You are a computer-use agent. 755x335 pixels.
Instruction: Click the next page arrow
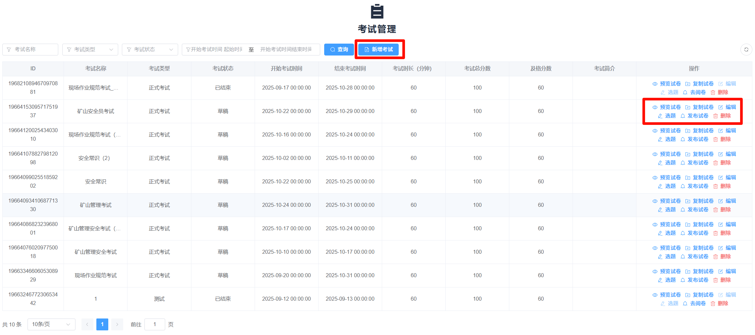pyautogui.click(x=117, y=324)
